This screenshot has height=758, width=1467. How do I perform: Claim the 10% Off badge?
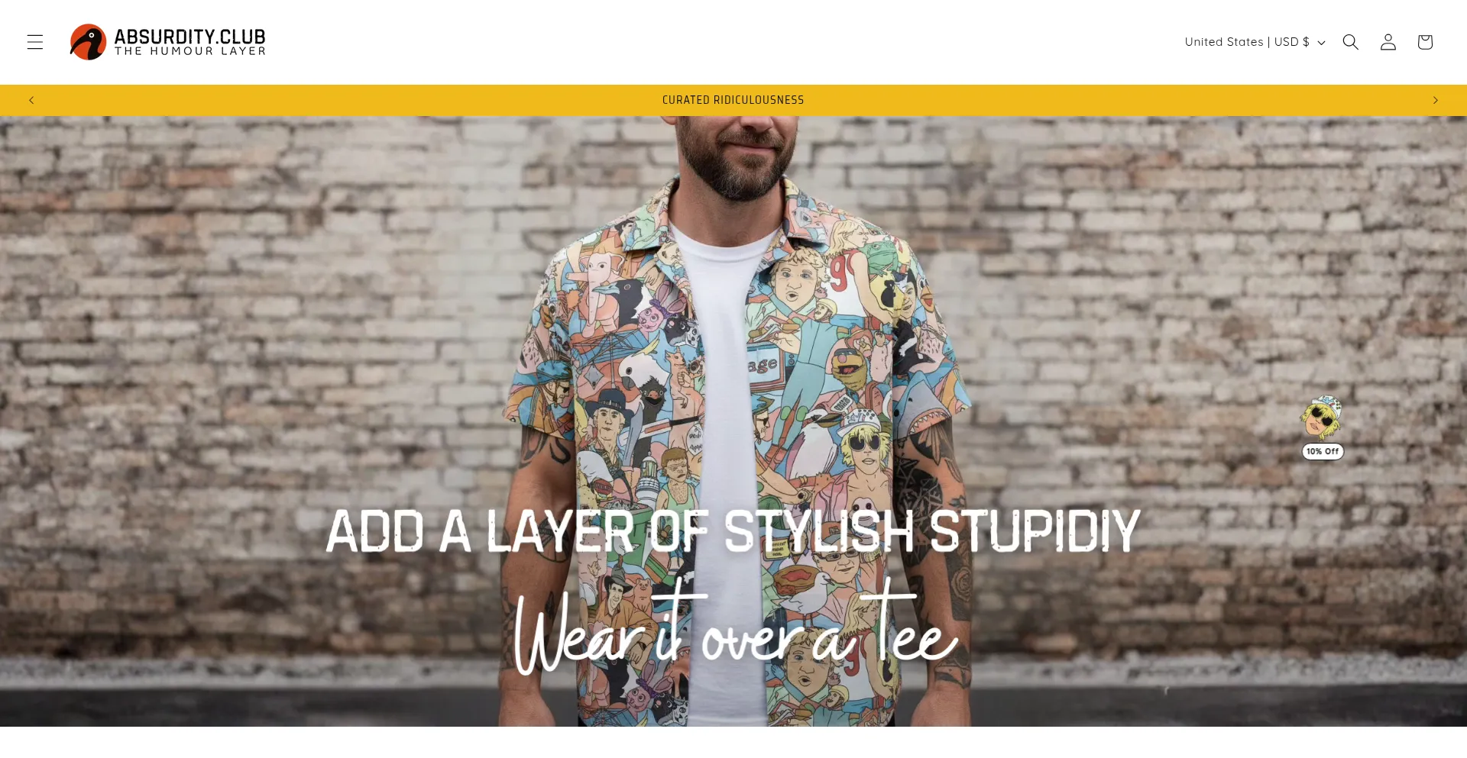1323,451
